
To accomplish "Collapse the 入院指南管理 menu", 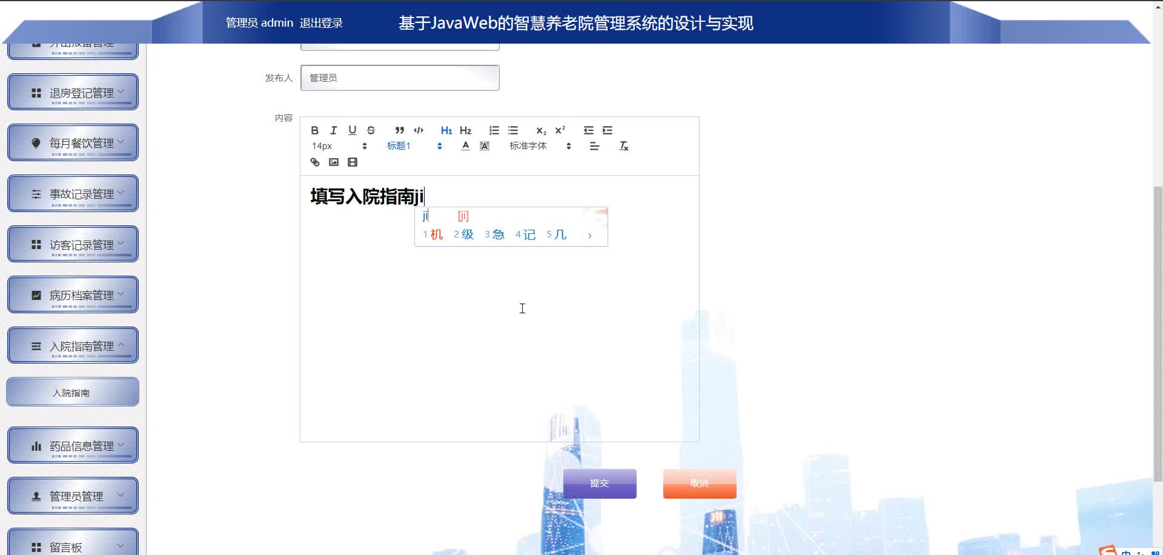I will tap(73, 346).
